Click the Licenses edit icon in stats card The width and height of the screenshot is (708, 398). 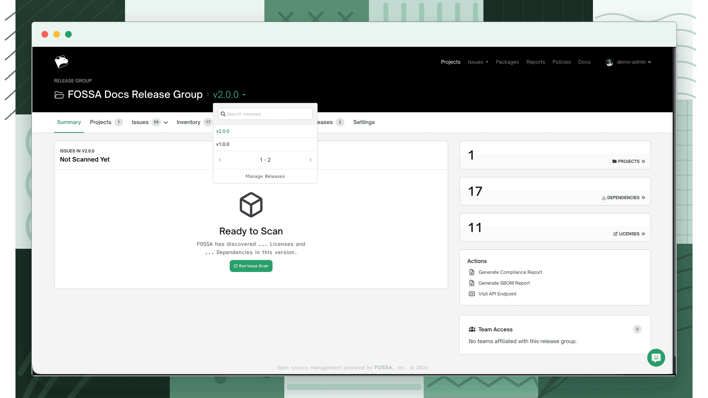(x=615, y=234)
